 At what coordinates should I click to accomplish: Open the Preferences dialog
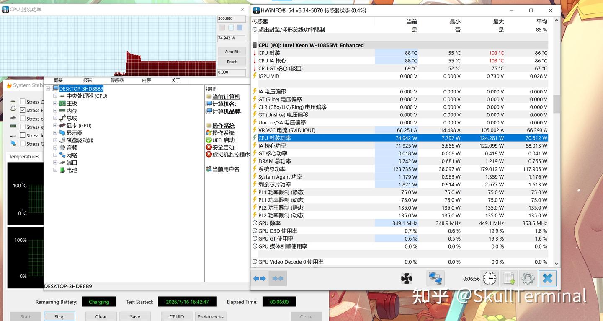point(211,317)
